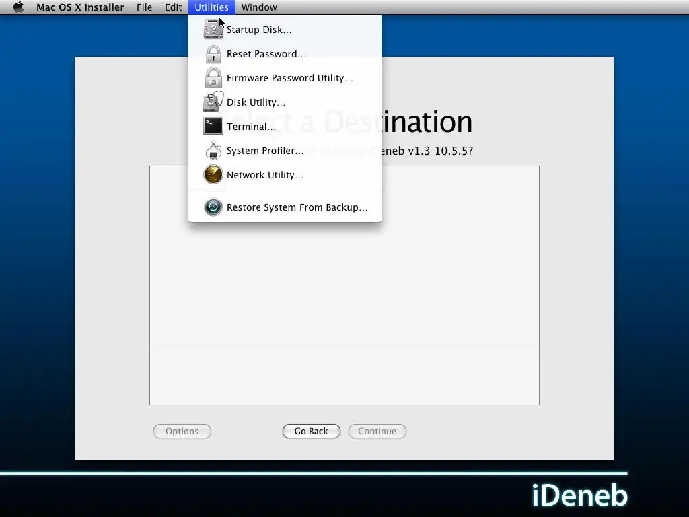Viewport: 689px width, 517px height.
Task: Click the Go Back button
Action: (311, 431)
